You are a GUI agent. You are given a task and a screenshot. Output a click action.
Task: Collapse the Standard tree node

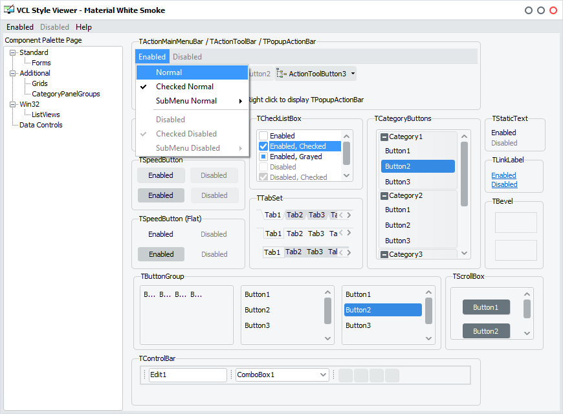12,52
